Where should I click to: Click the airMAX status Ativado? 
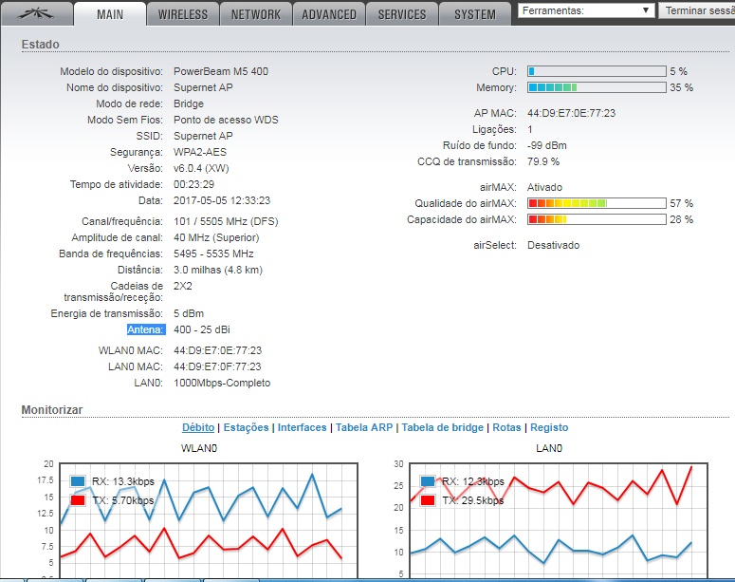pyautogui.click(x=544, y=187)
